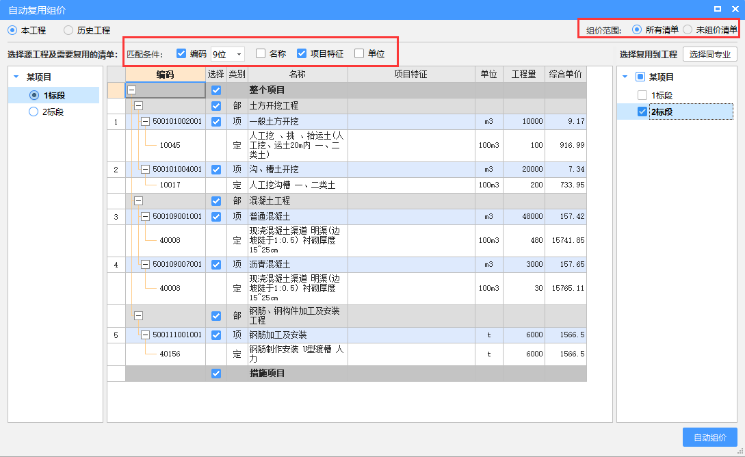
Task: Uncheck the 普通混凝土 row selection box
Action: 216,217
